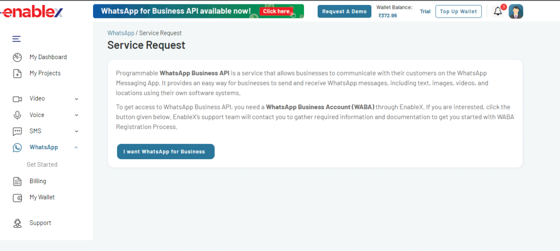Expand the Video submenu chevron
The height and width of the screenshot is (251, 560).
(77, 99)
